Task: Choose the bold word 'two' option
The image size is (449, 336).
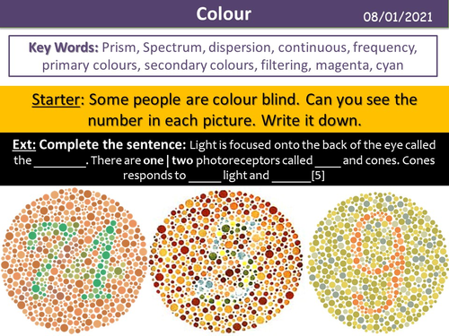Action: tap(182, 160)
